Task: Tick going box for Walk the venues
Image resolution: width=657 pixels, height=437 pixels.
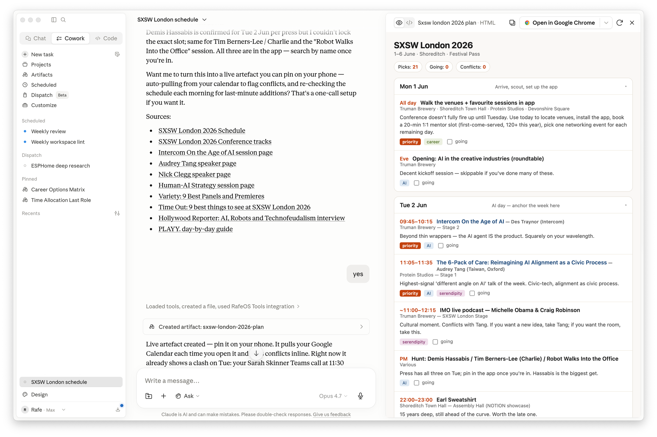Action: 450,142
